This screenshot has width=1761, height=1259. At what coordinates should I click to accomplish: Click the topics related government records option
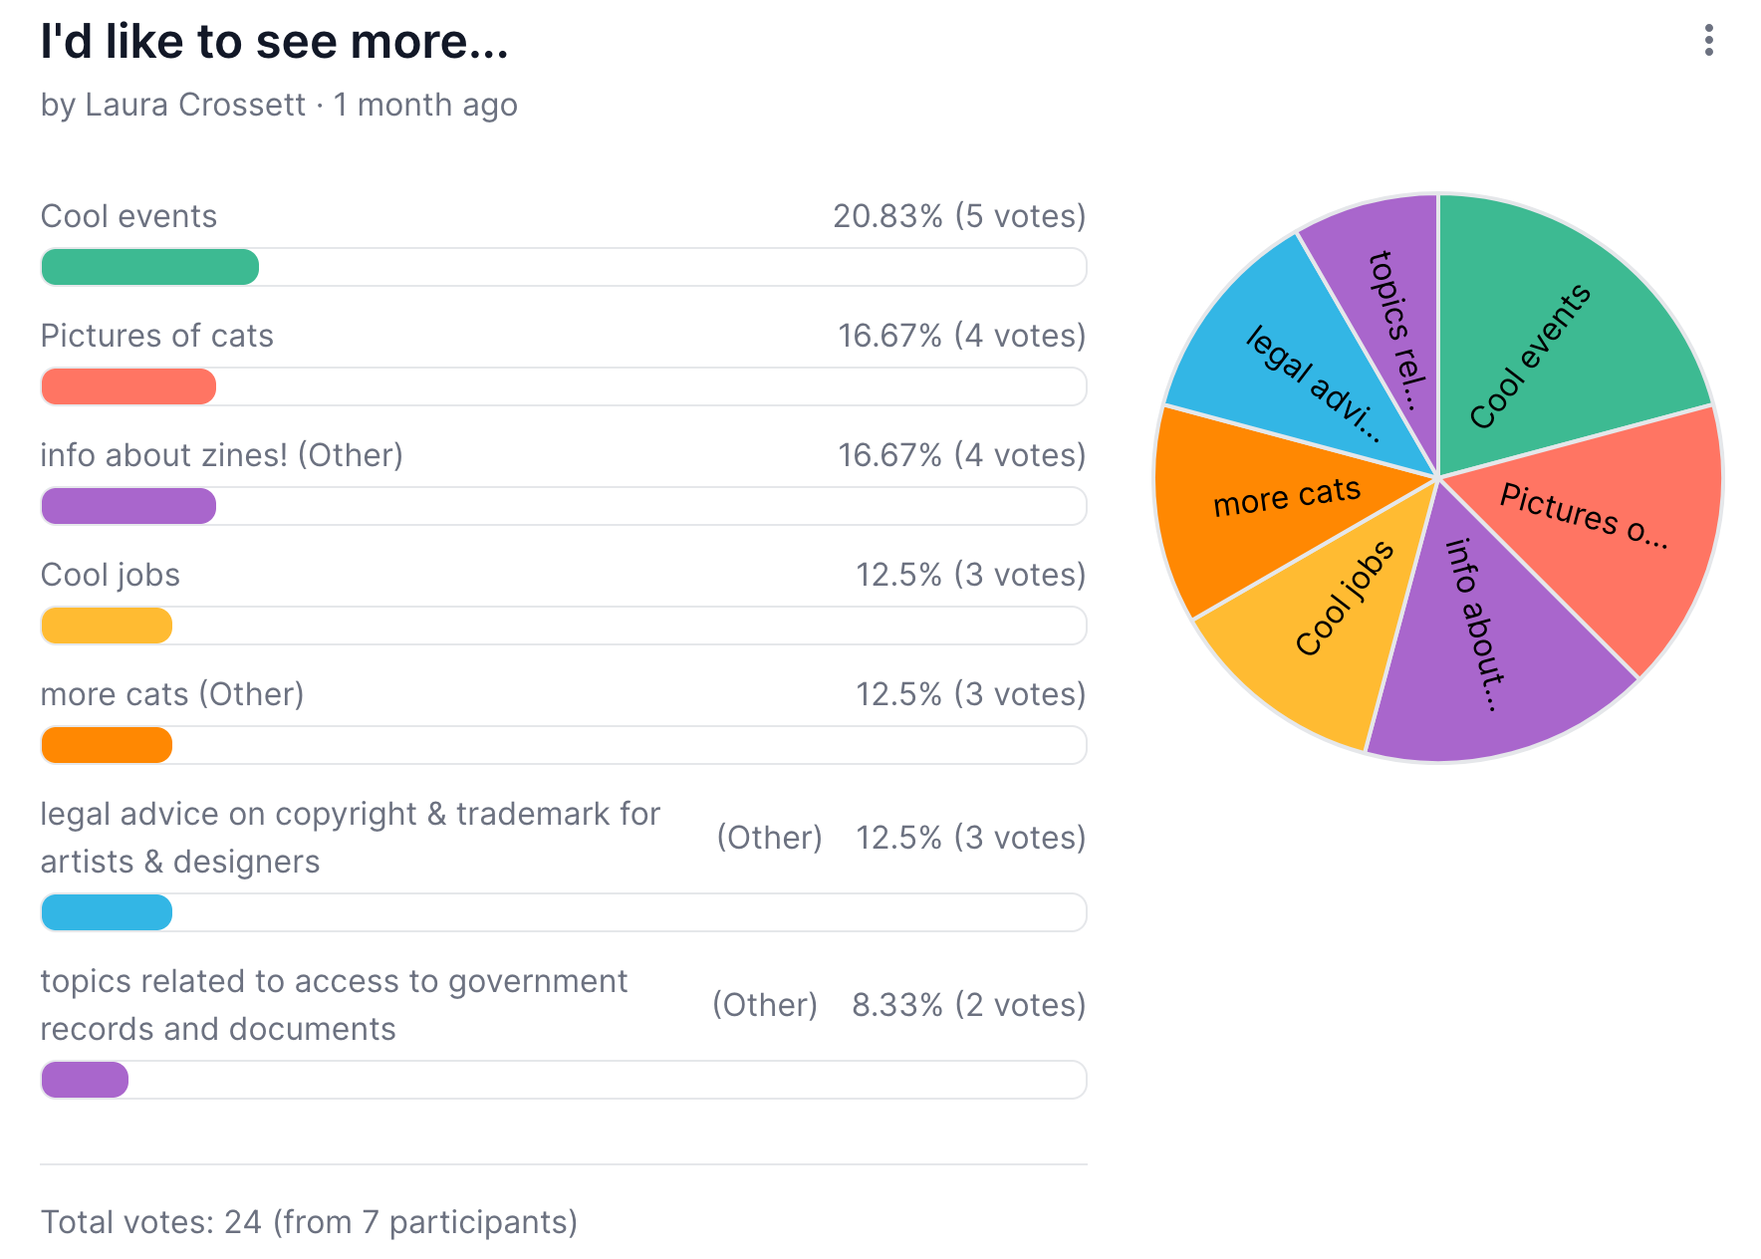[x=334, y=1004]
